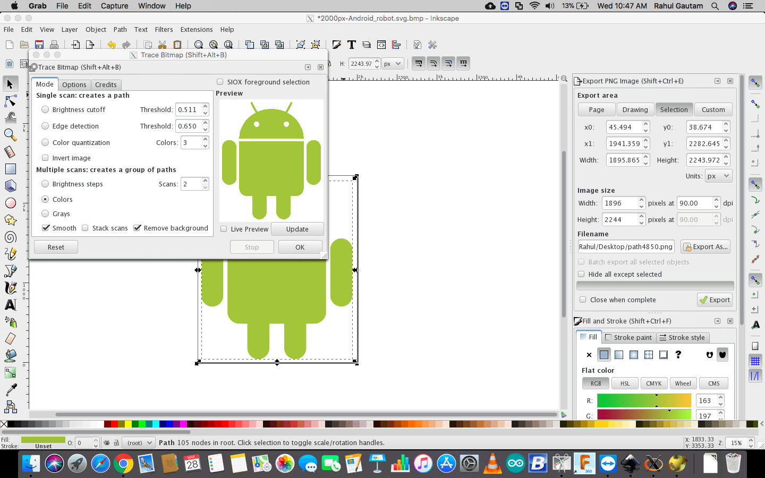Image resolution: width=765 pixels, height=478 pixels.
Task: Check Hide all except selected
Action: 581,274
